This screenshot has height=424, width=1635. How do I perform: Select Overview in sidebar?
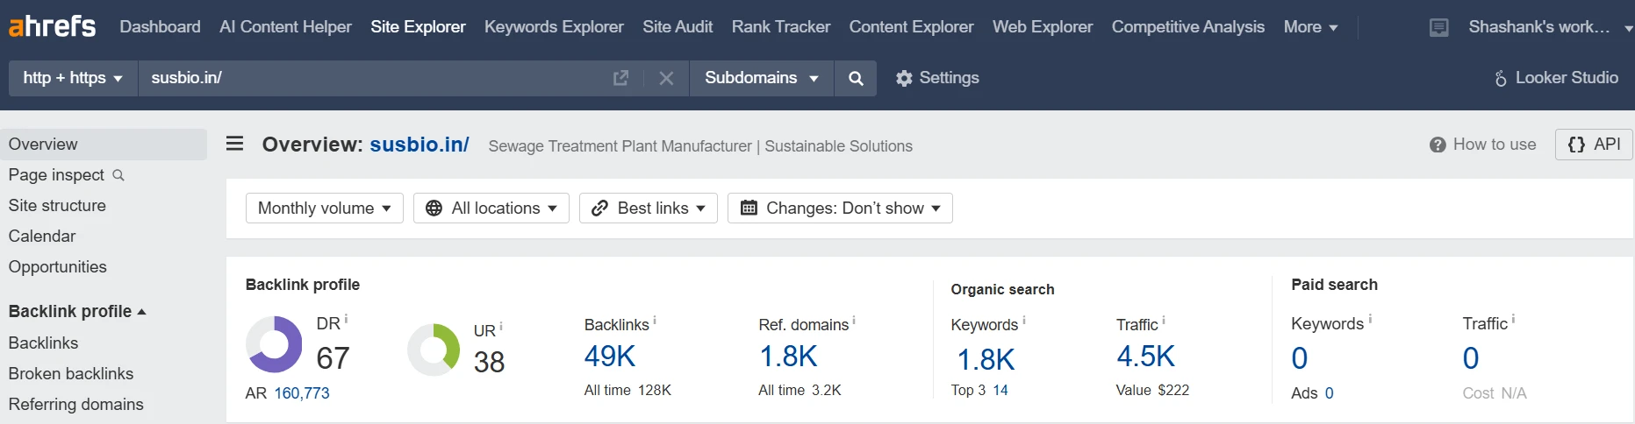pyautogui.click(x=104, y=145)
